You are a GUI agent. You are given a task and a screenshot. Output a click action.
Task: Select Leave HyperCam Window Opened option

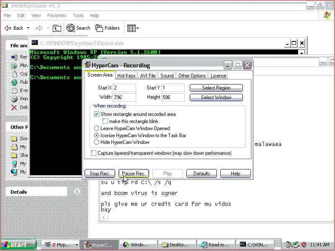pyautogui.click(x=96, y=128)
